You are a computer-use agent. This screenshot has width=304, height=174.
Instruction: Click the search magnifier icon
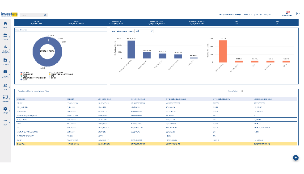pos(45,15)
